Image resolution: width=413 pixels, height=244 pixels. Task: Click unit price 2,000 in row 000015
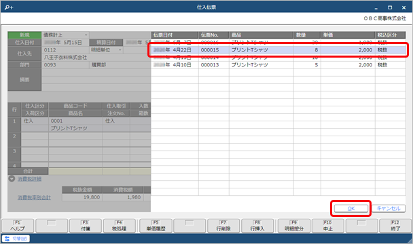(x=365, y=50)
